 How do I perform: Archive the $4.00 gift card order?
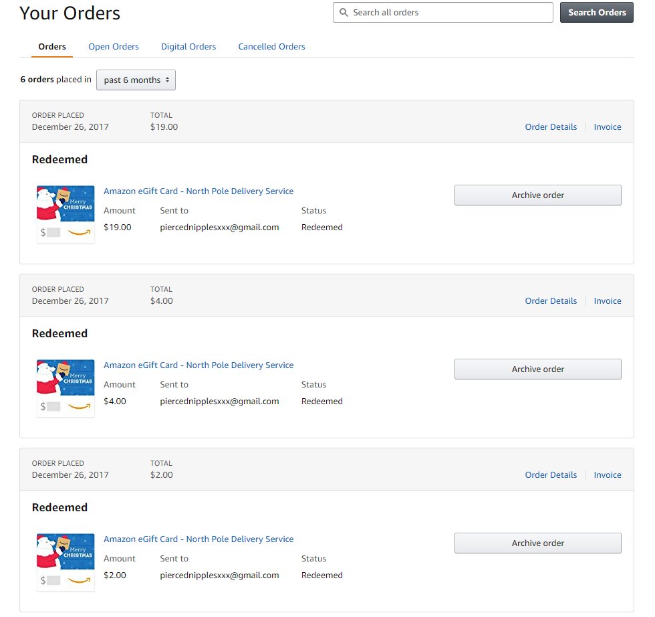(x=537, y=369)
